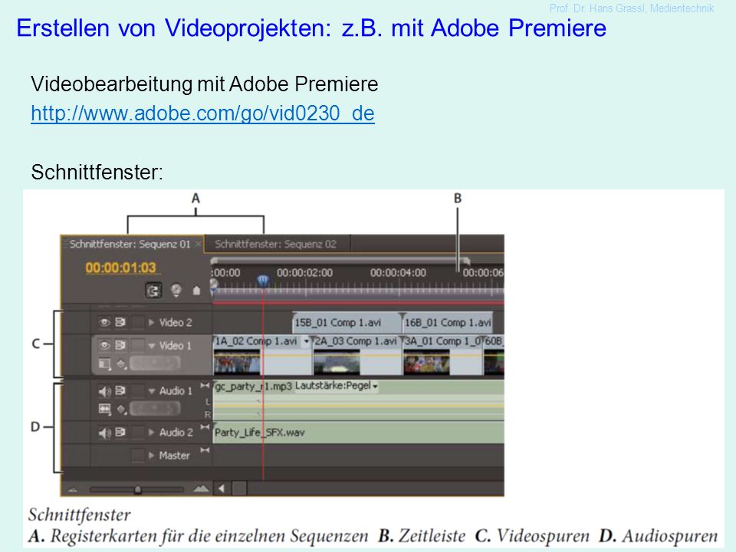Click the Video 2 track name
Viewport: 736px width, 552px height.
coord(176,323)
